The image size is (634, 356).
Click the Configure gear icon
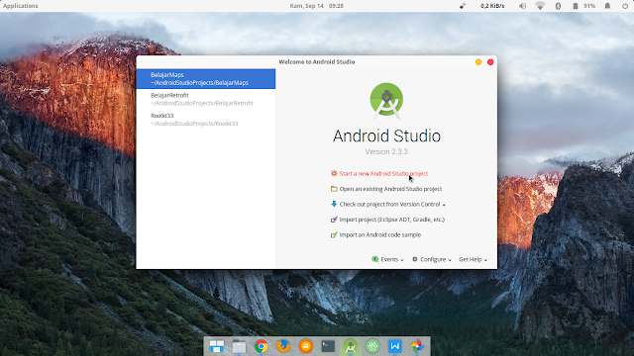[415, 259]
